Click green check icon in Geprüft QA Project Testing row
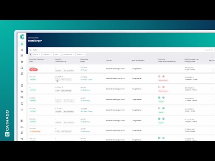 (x=163, y=108)
